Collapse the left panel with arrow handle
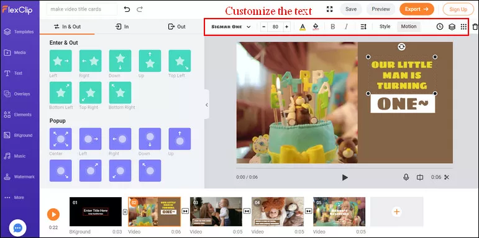479x238 pixels. 207,105
